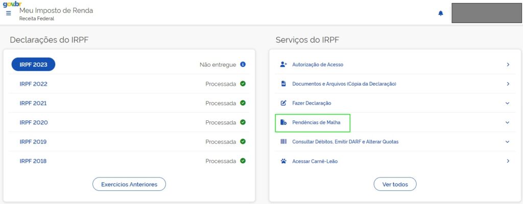Click green check icon for IRPF 2020
The height and width of the screenshot is (204, 523).
pyautogui.click(x=243, y=122)
